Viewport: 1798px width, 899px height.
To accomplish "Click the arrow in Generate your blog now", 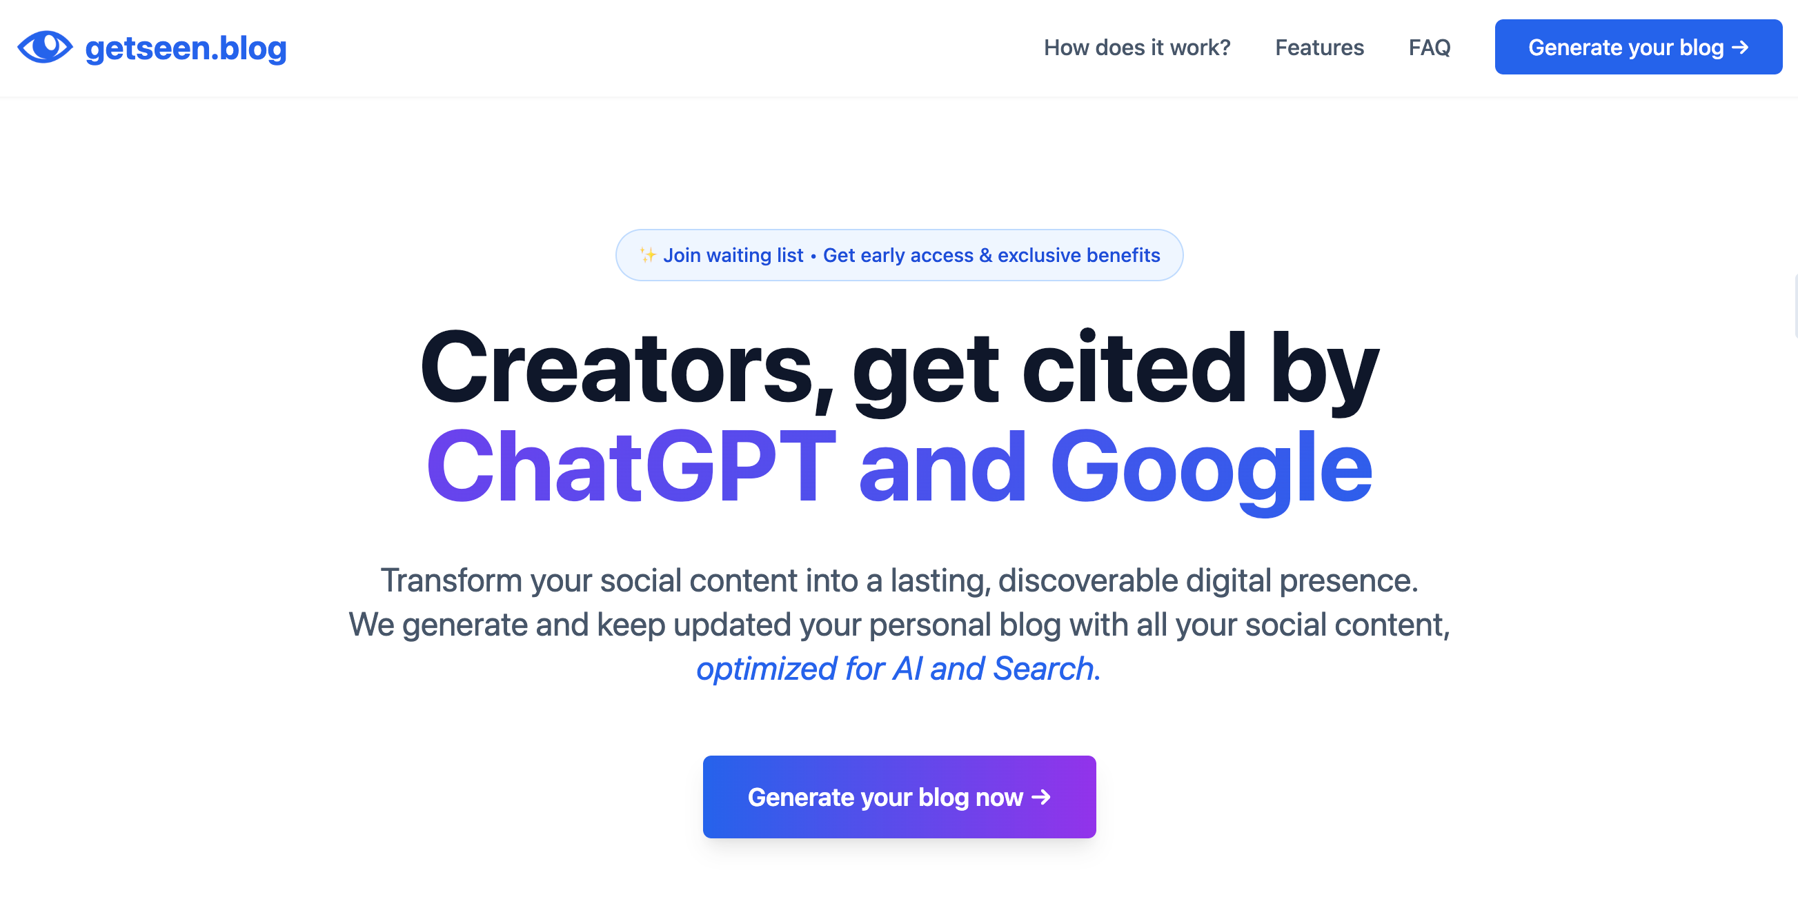I will [x=1040, y=796].
